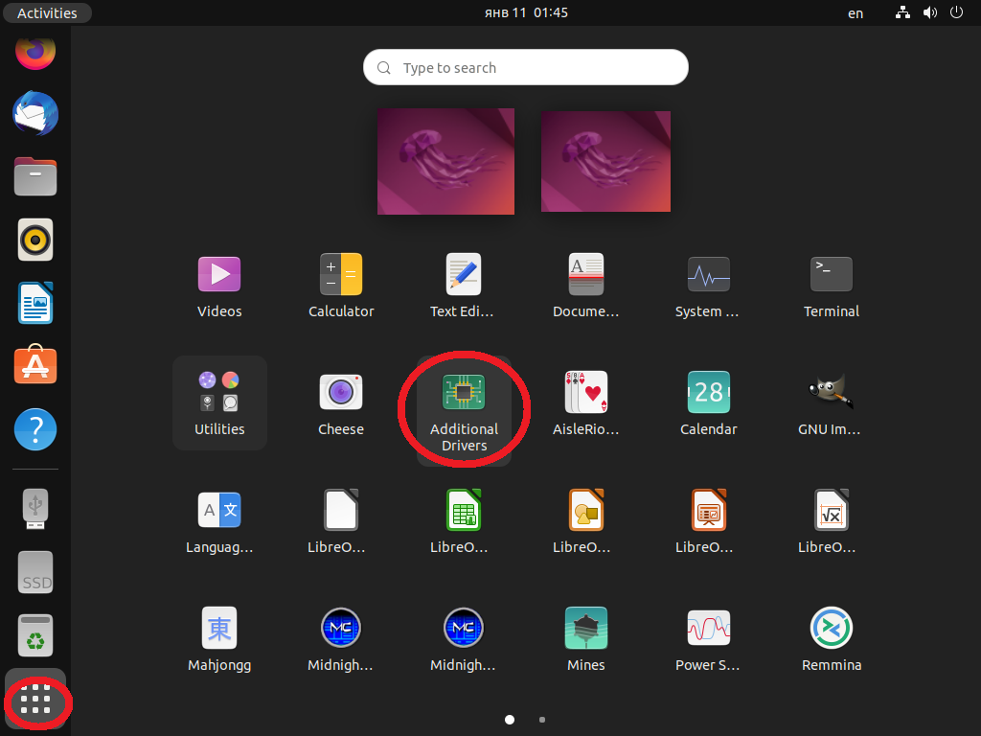
Task: Open the 'en' keyboard layout menu
Action: 856,12
